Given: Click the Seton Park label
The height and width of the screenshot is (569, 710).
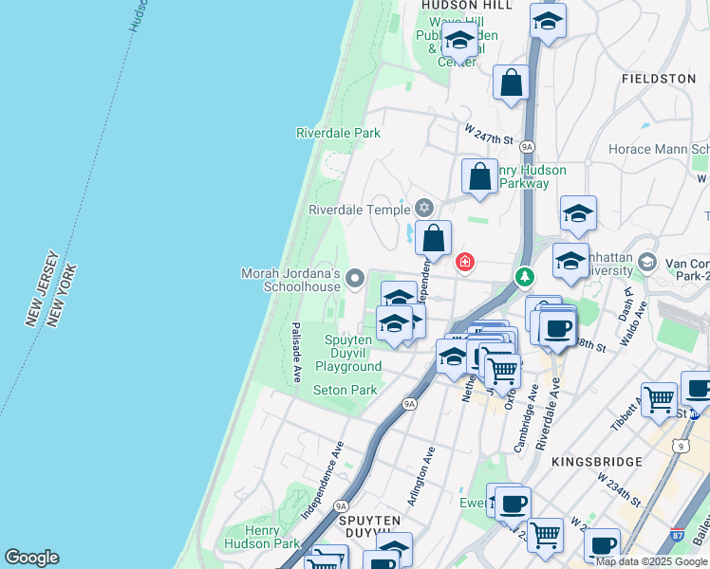Looking at the screenshot, I should tap(346, 390).
